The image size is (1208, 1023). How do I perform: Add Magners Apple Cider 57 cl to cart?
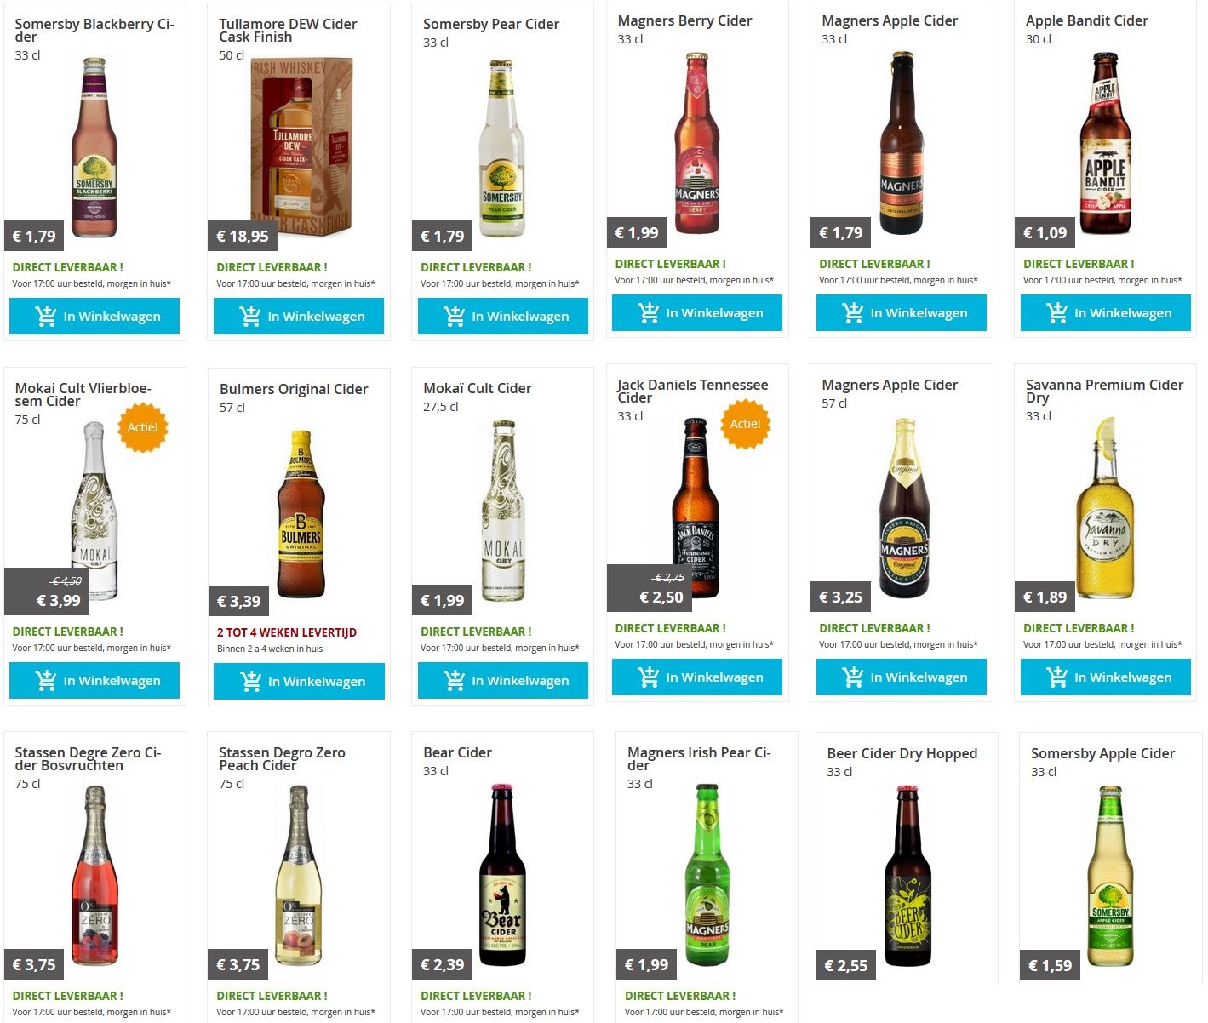[x=902, y=677]
